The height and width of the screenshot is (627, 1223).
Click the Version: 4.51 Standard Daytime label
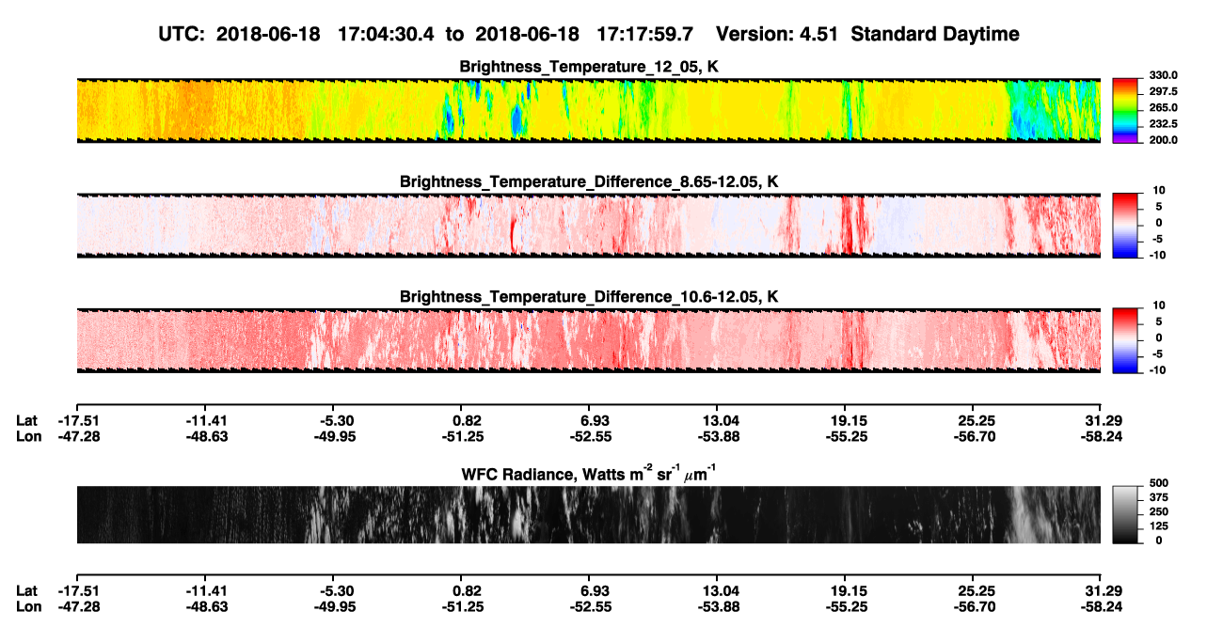pyautogui.click(x=867, y=34)
